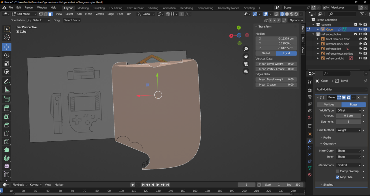This screenshot has width=370, height=196.
Task: Hide the refrence back side image
Action: tap(360, 44)
